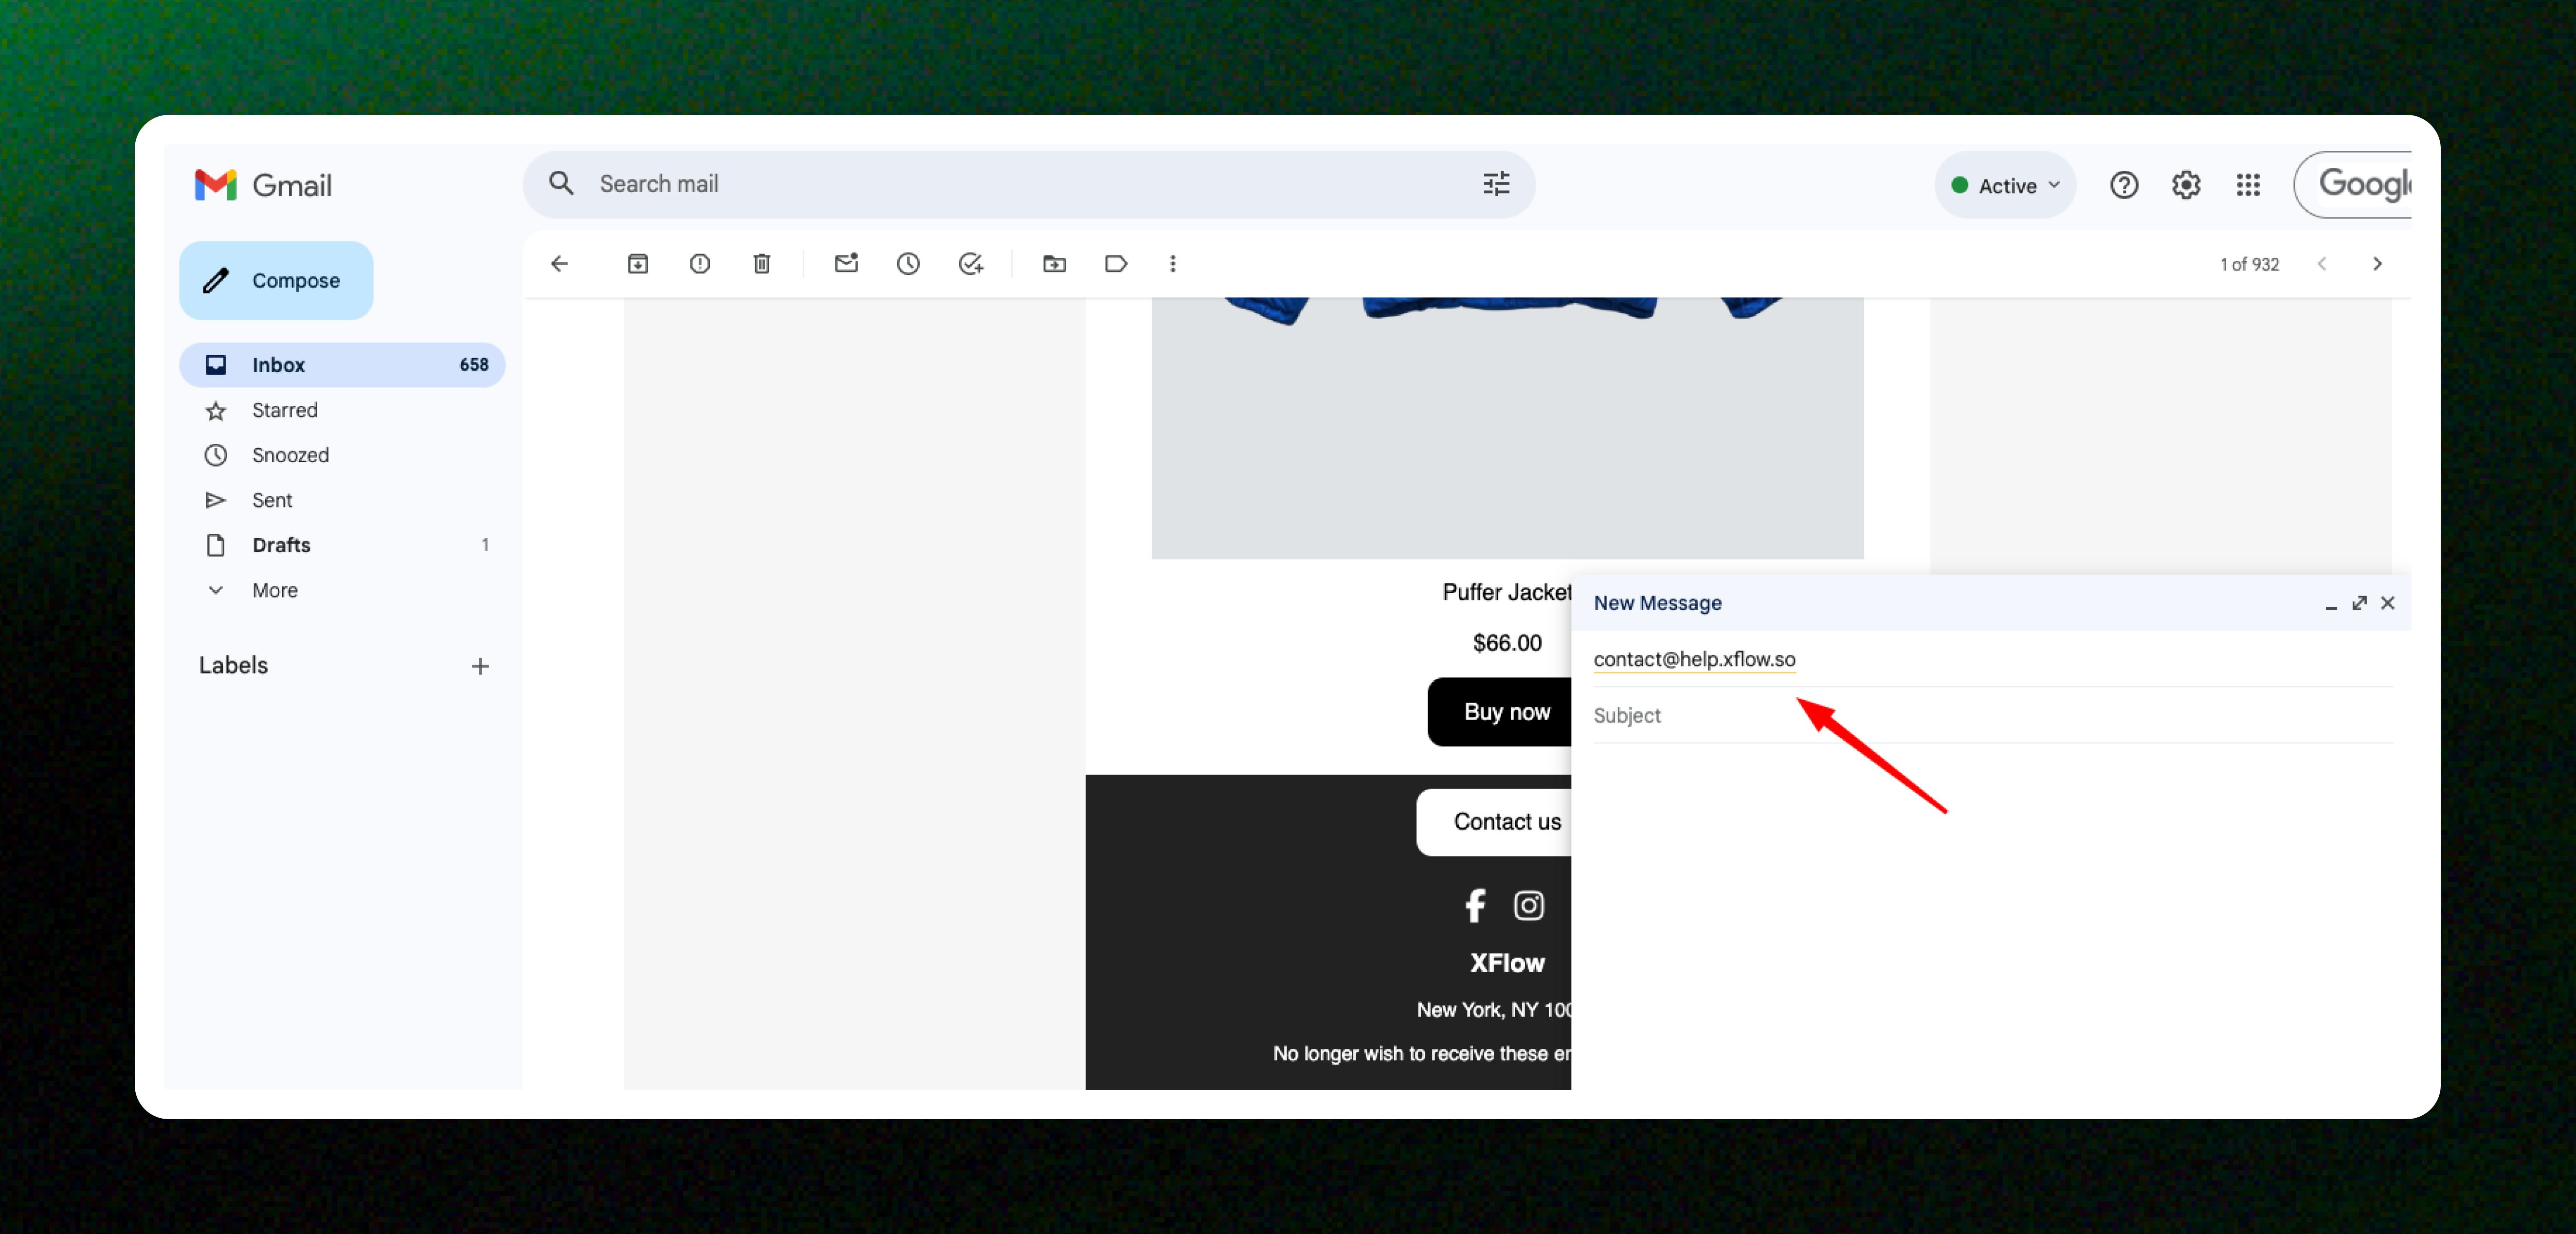
Task: Click the '1 of 932' email counter
Action: (2249, 265)
